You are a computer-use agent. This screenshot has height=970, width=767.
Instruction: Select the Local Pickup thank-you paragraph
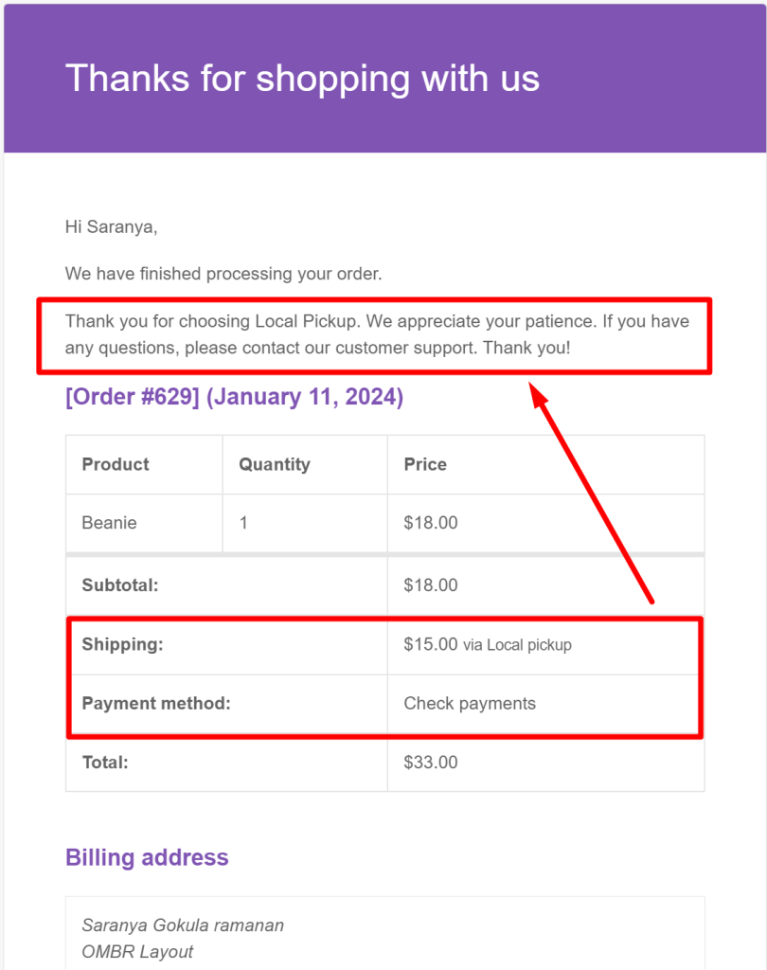pos(377,334)
